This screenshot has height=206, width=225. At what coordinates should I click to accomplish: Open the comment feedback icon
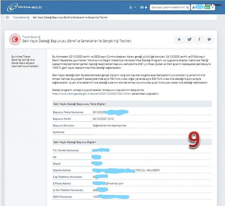click(x=209, y=39)
